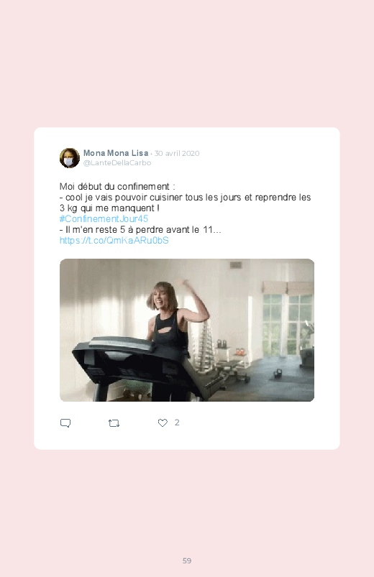
Task: Click the line about 5 à perdre
Action: click(x=140, y=230)
